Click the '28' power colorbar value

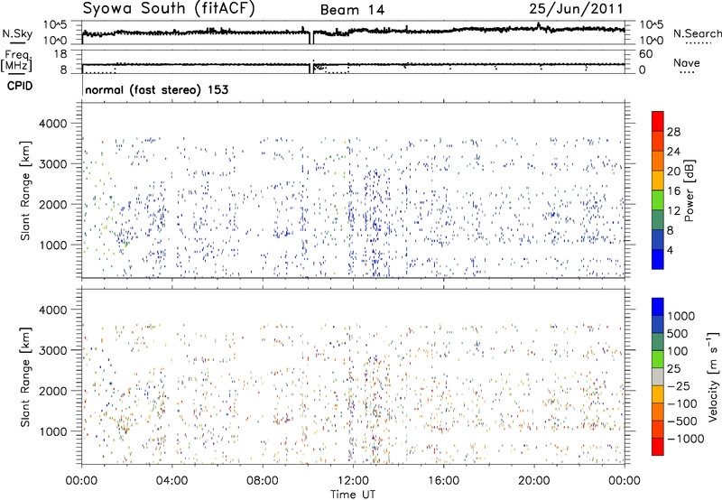tap(673, 132)
